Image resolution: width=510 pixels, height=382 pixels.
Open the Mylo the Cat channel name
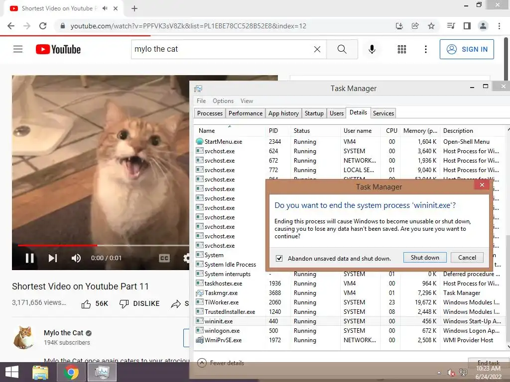coord(63,333)
